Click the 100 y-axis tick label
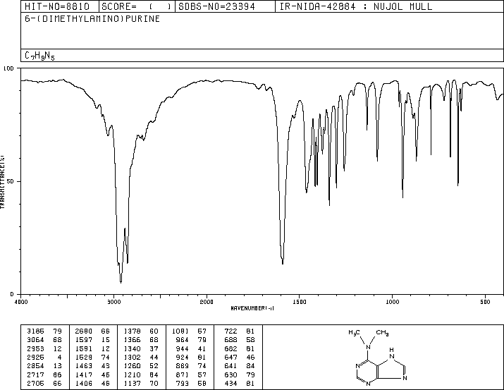 click(x=8, y=68)
